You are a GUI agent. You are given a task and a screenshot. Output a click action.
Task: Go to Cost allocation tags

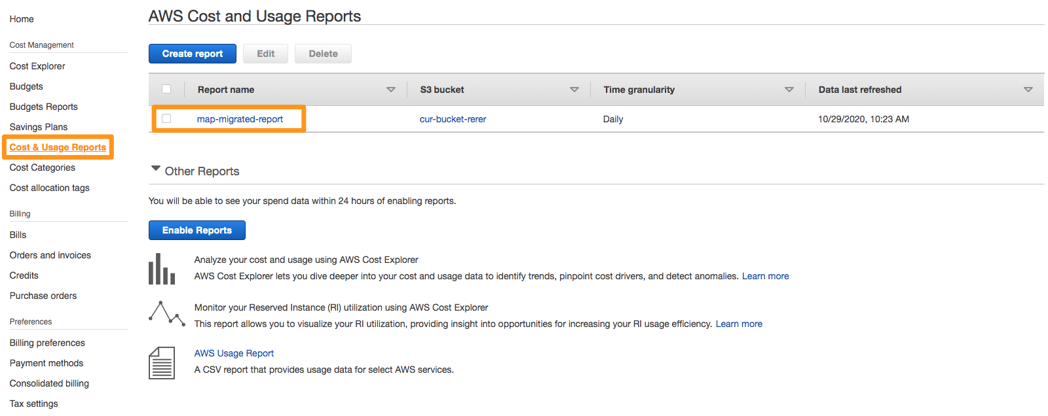tap(50, 188)
